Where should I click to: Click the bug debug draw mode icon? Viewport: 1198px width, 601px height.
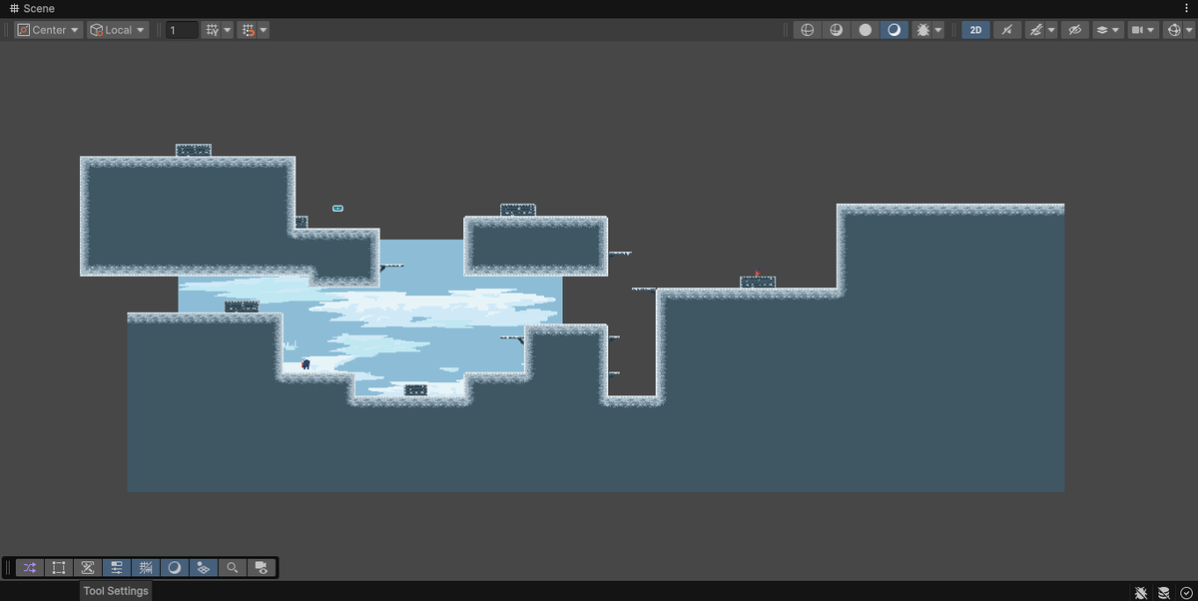922,30
